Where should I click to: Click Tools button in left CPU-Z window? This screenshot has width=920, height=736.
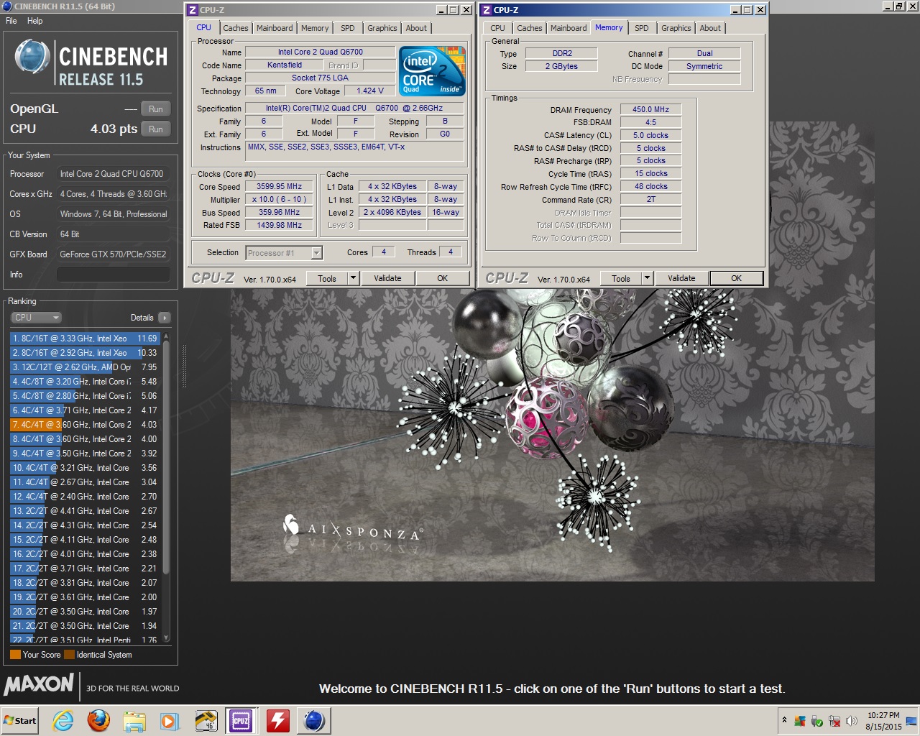point(327,279)
